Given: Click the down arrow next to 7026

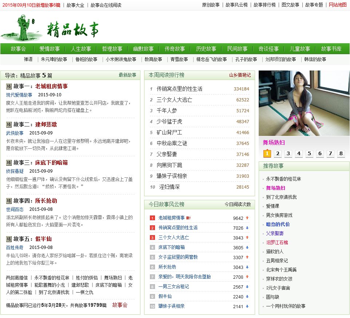Looking at the screenshot, I should tap(247, 228).
